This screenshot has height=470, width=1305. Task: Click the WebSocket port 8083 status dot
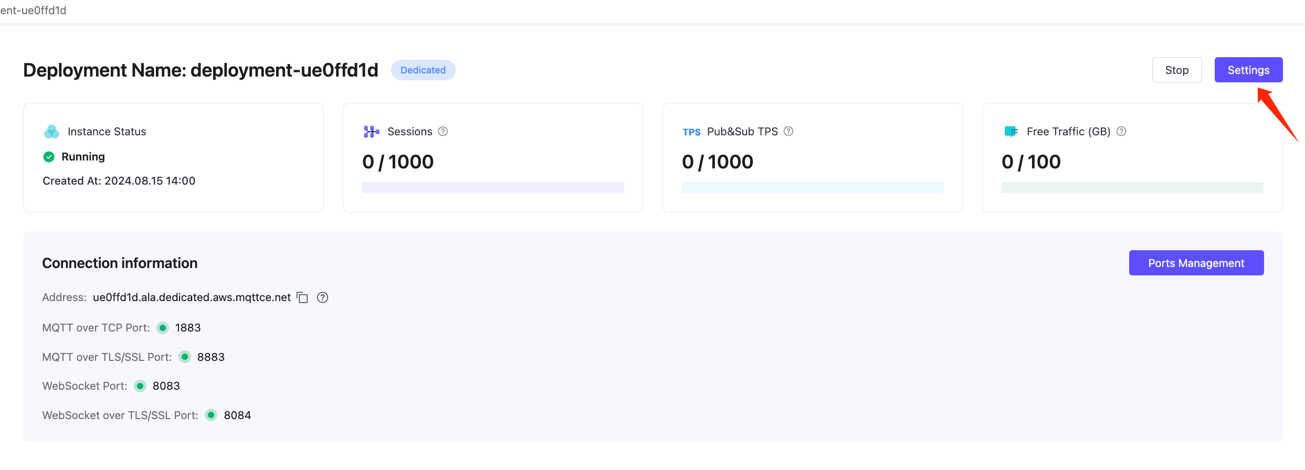[140, 386]
